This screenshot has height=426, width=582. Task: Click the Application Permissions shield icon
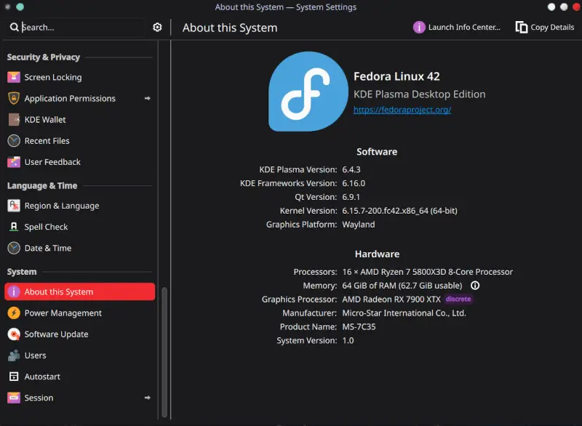14,98
